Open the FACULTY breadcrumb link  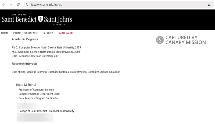tap(48, 33)
